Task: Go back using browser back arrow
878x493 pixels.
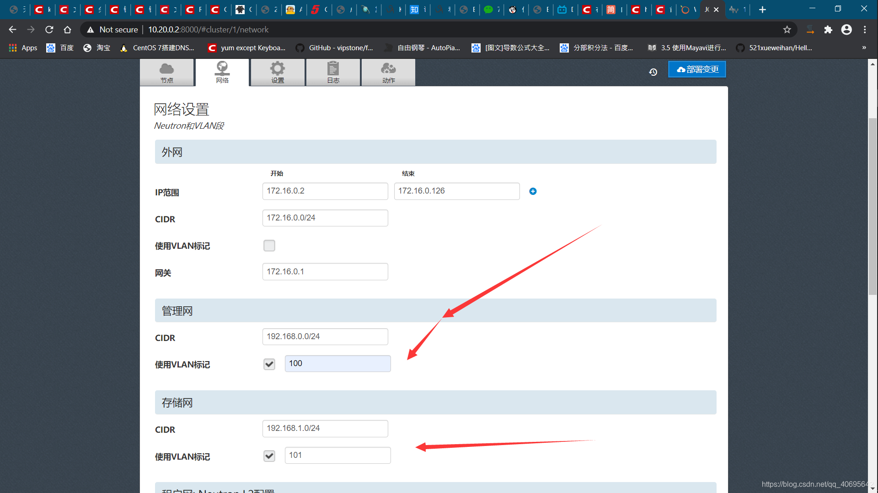Action: (x=12, y=30)
